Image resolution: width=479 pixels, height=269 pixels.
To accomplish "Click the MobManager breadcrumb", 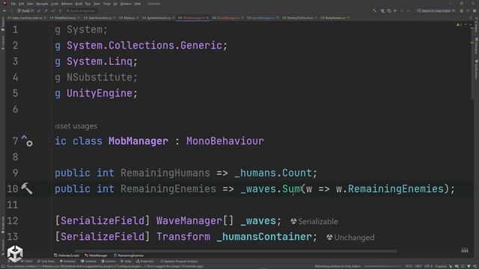I will [x=96, y=256].
